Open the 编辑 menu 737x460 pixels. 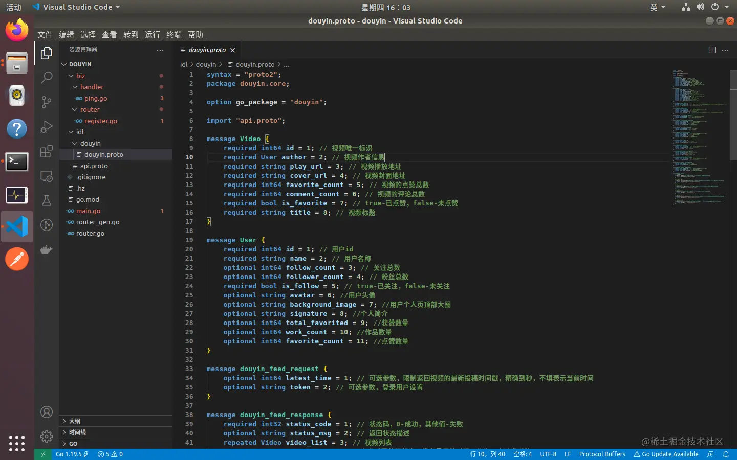click(67, 35)
